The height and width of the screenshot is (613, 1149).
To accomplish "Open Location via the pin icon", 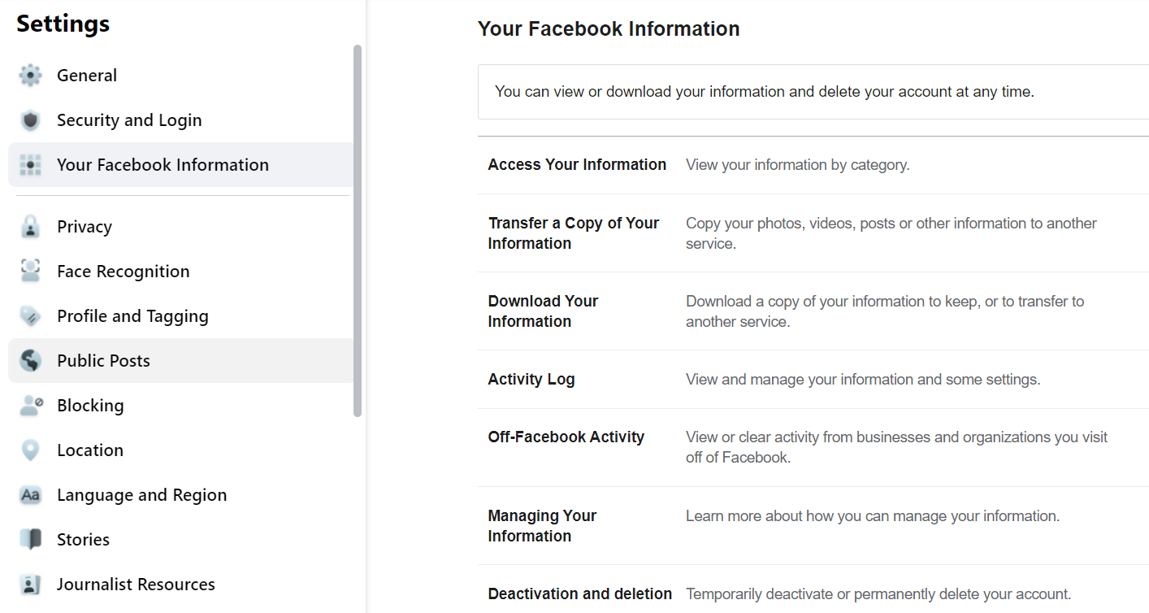I will (30, 450).
